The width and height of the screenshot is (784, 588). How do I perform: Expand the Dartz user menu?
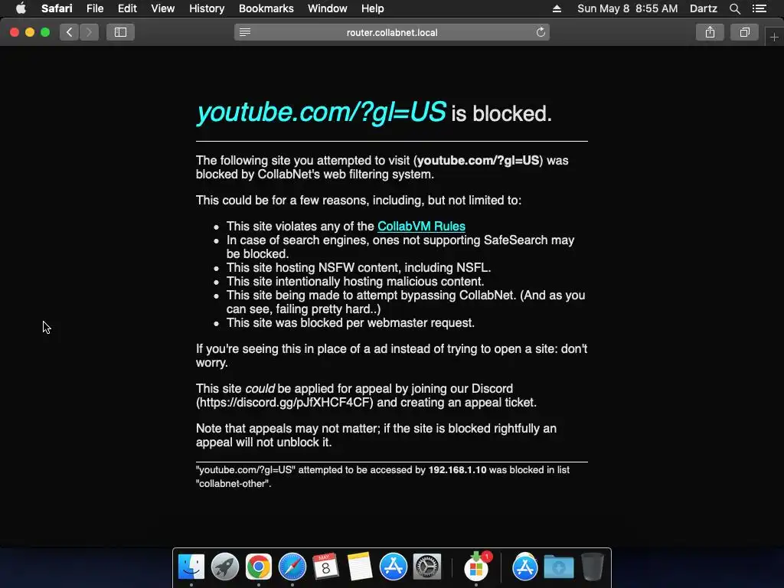tap(703, 8)
